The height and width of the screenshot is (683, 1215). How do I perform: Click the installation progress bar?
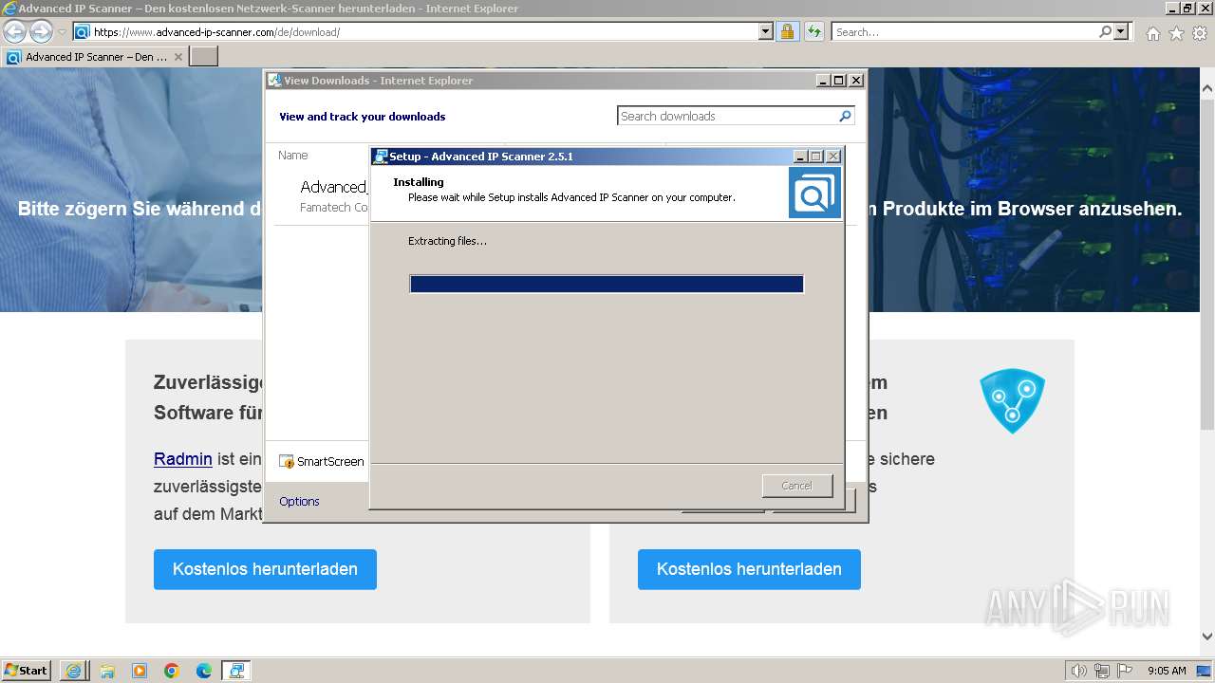pos(607,284)
